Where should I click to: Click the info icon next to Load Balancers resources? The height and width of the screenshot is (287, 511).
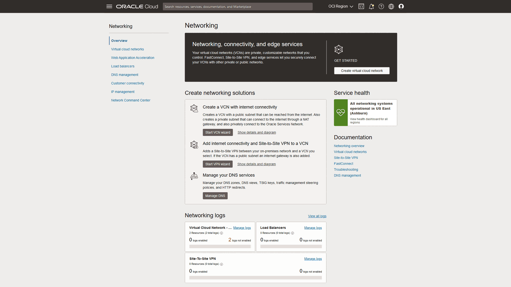pos(292,233)
